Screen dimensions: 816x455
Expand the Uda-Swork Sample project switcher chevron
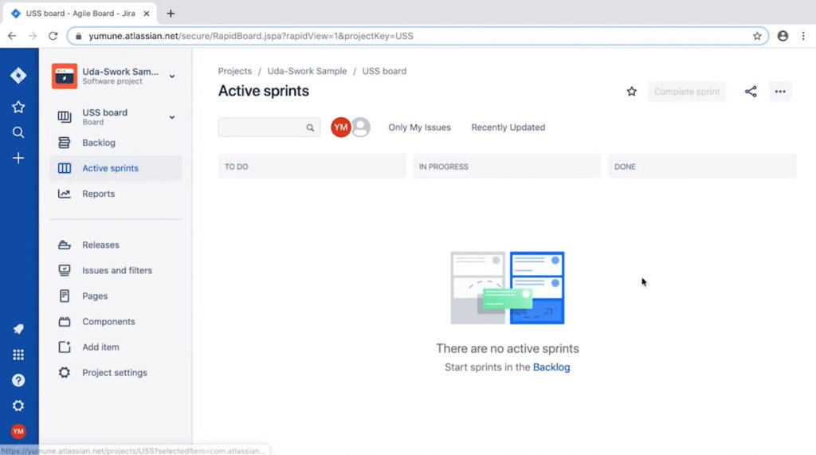(172, 76)
